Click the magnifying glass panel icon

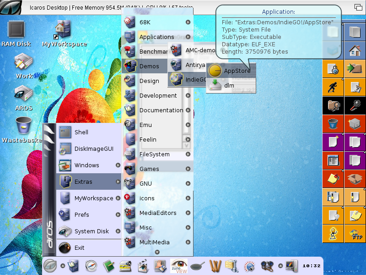[x=355, y=105]
